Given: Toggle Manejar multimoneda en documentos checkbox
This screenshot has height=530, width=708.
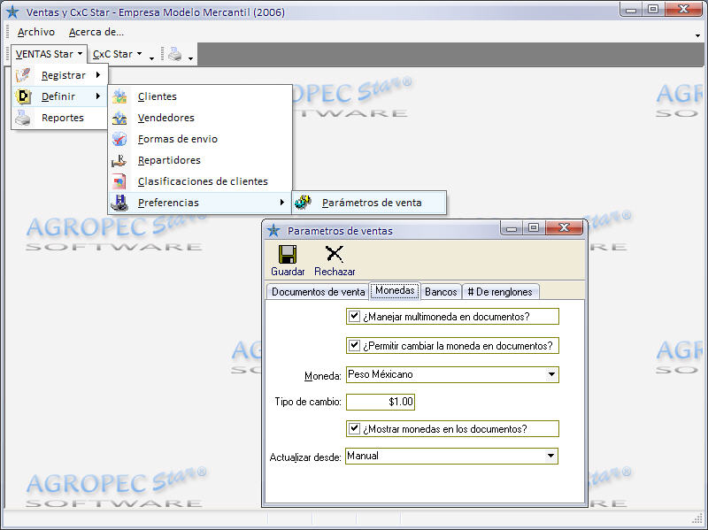Looking at the screenshot, I should 355,317.
